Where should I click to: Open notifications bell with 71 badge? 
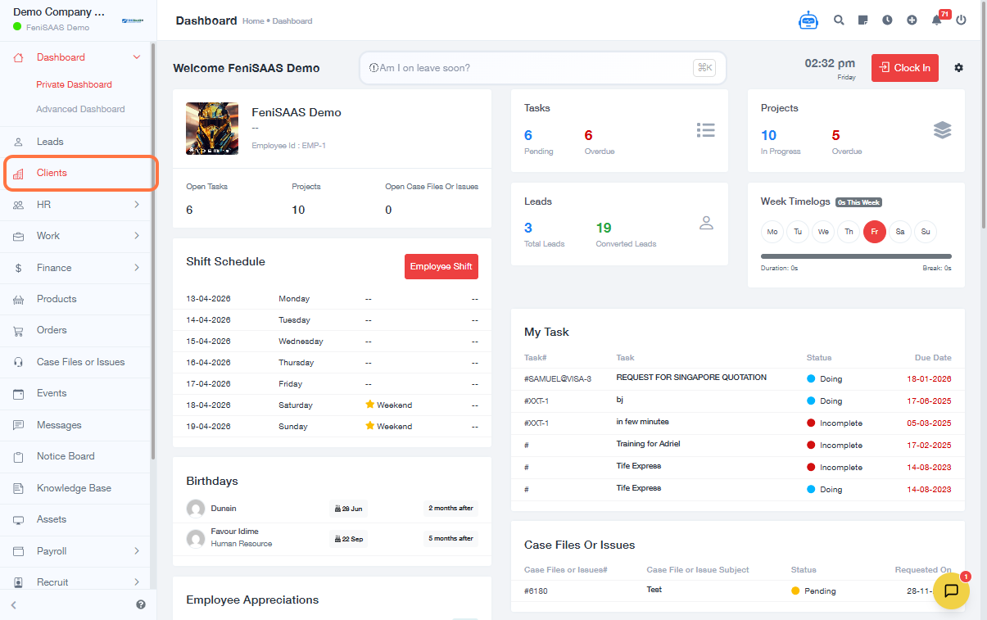[x=937, y=20]
